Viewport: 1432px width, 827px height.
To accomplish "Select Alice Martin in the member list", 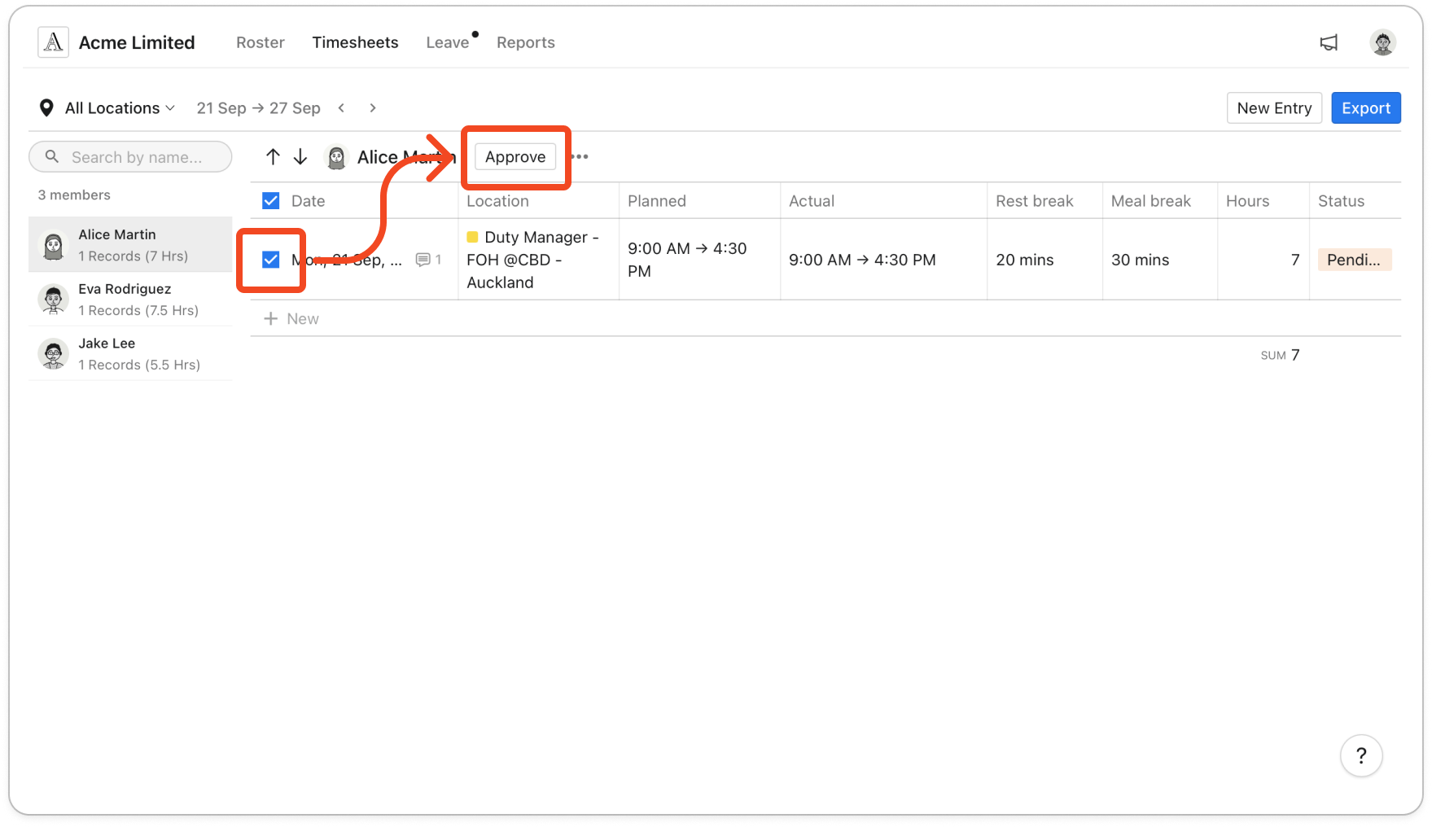I will (130, 244).
